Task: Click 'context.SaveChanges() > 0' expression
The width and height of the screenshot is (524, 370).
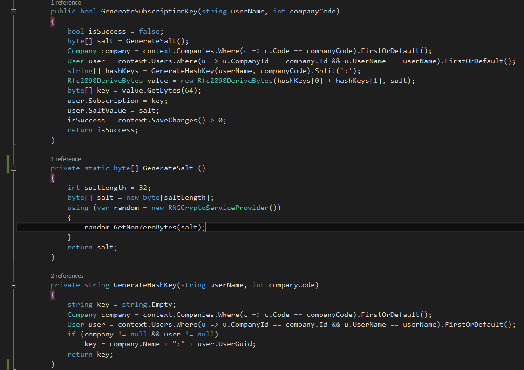Action: click(x=170, y=120)
